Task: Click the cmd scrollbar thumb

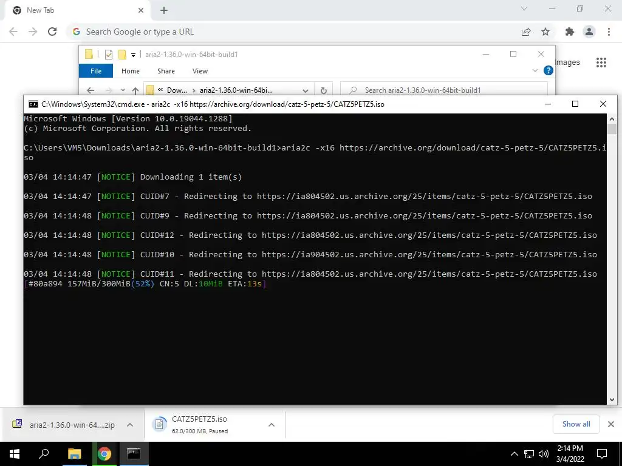Action: pyautogui.click(x=612, y=129)
